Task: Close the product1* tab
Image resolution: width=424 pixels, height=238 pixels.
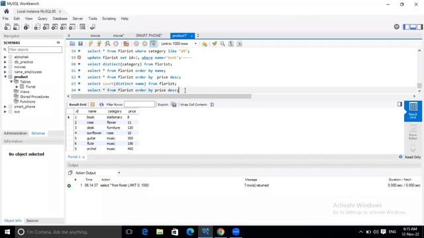Action: click(191, 36)
